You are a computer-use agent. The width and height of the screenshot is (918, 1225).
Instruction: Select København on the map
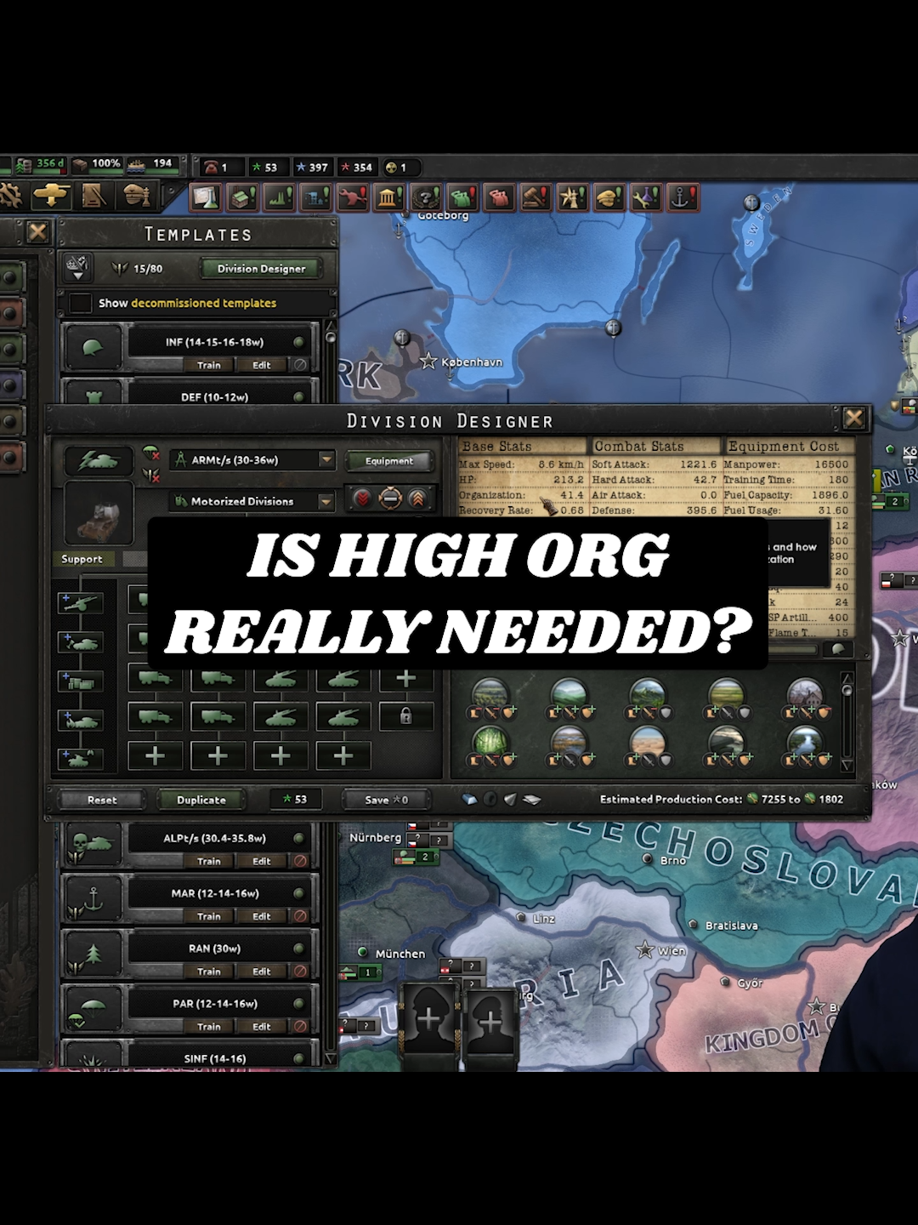(472, 362)
